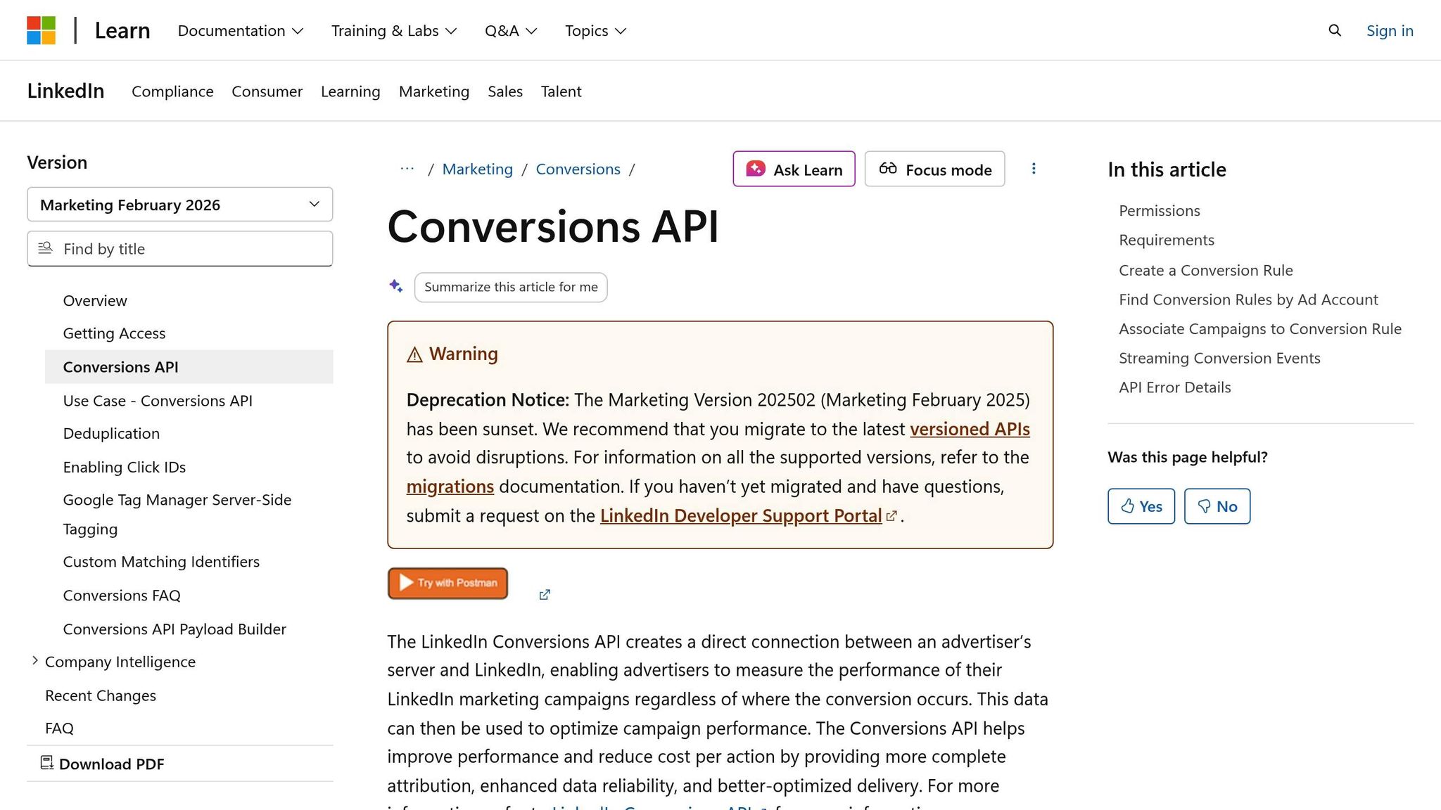The height and width of the screenshot is (810, 1441).
Task: Open the Marketing February 2026 version dropdown
Action: 179,205
